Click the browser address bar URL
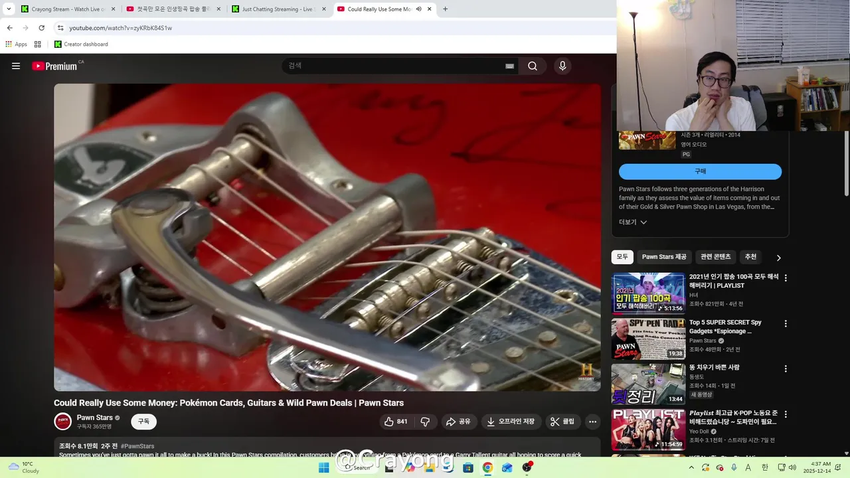Image resolution: width=850 pixels, height=478 pixels. click(x=121, y=28)
